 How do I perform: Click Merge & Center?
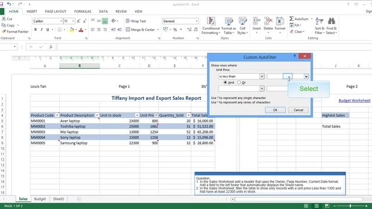pos(140,30)
